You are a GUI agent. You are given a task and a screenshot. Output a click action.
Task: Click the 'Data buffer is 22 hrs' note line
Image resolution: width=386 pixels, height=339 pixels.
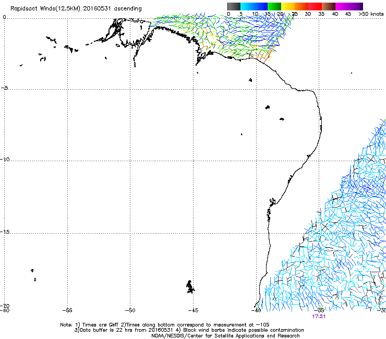(189, 330)
